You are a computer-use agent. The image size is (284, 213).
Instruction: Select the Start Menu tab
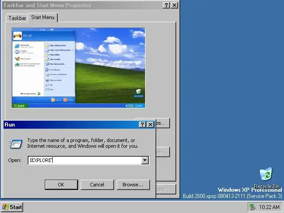point(43,17)
